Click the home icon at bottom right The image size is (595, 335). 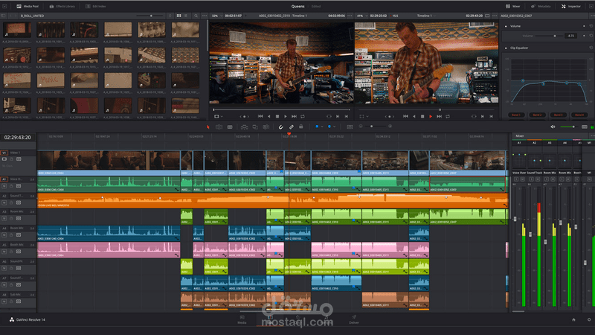(x=573, y=320)
